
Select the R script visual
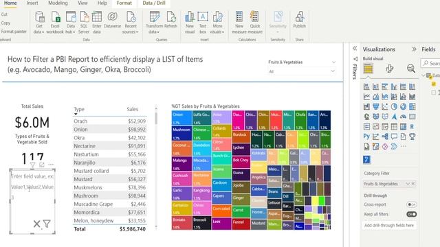412,126
